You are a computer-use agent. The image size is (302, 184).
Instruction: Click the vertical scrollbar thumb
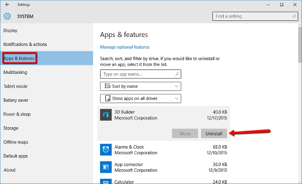pyautogui.click(x=300, y=45)
